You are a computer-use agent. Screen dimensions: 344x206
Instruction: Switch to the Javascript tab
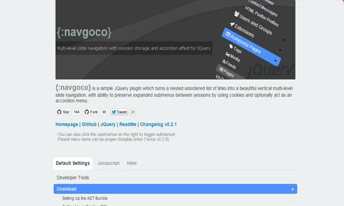pyautogui.click(x=108, y=163)
